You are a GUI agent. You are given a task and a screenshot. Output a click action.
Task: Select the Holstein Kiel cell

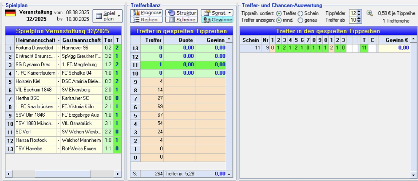point(36,82)
